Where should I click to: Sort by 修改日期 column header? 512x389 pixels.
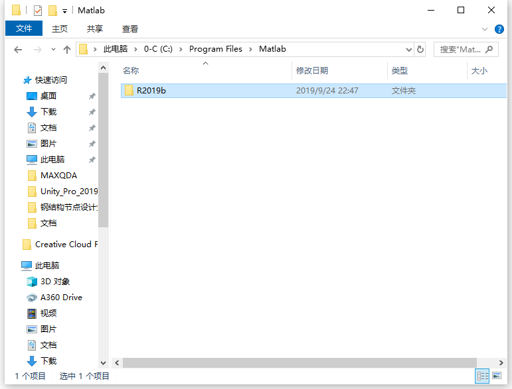click(x=312, y=70)
